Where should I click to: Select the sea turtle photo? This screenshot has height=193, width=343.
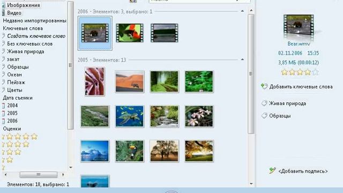point(130,116)
